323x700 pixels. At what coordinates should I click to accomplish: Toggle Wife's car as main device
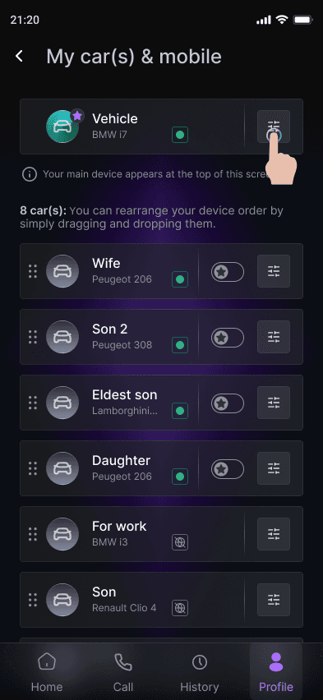pyautogui.click(x=228, y=272)
